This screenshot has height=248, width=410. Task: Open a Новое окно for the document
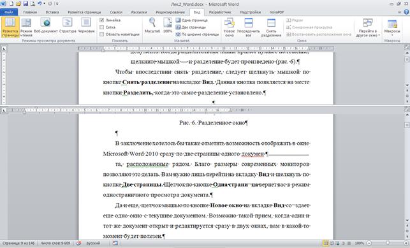pyautogui.click(x=229, y=27)
